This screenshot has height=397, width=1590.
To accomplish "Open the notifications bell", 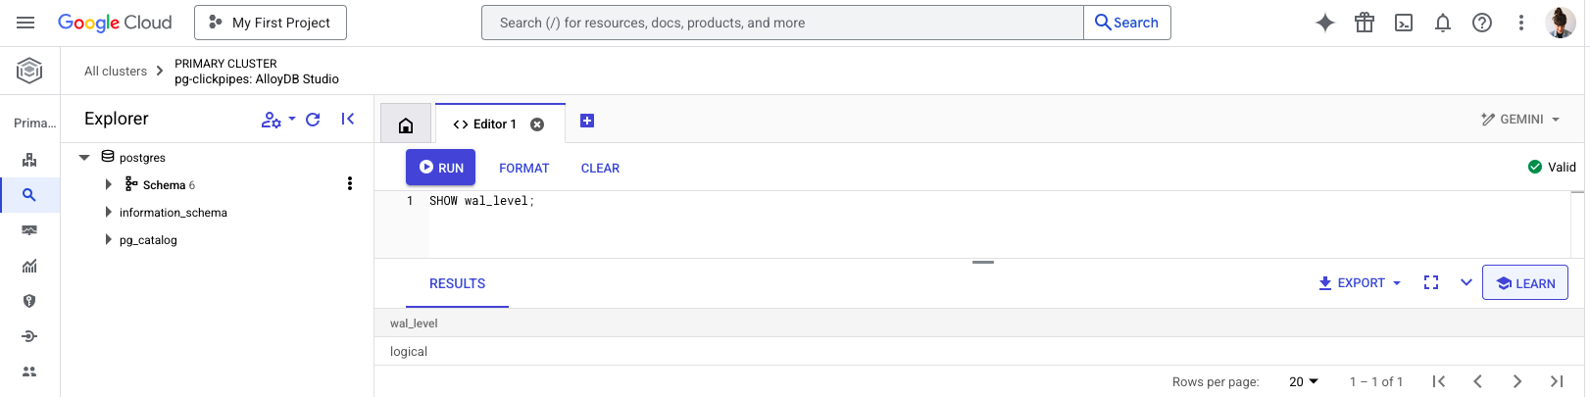I will pyautogui.click(x=1443, y=23).
